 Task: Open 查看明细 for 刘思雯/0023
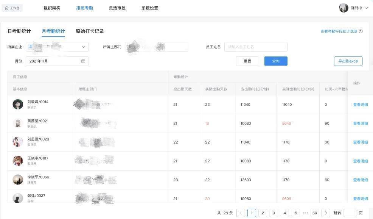point(361,142)
